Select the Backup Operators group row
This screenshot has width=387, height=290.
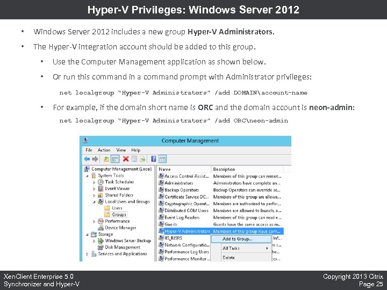click(221, 190)
